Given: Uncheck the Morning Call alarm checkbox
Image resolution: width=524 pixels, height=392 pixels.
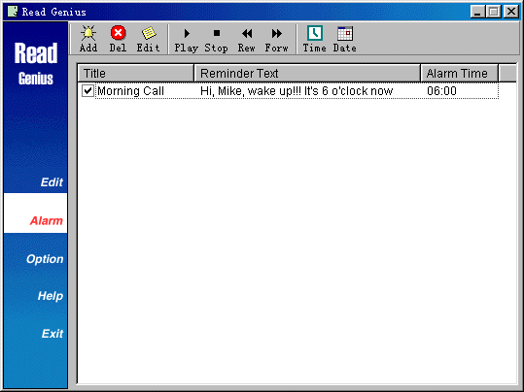Looking at the screenshot, I should point(87,91).
